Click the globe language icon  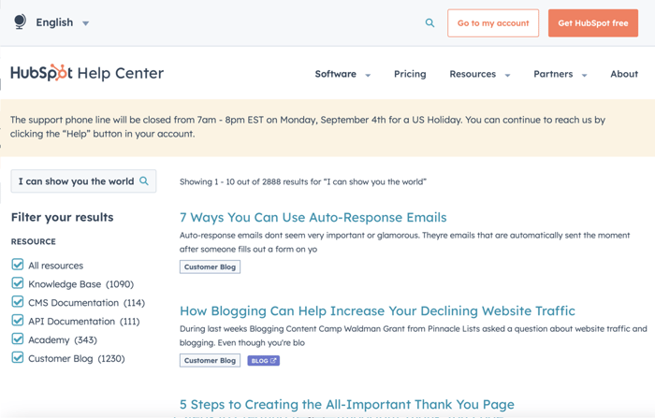(20, 22)
